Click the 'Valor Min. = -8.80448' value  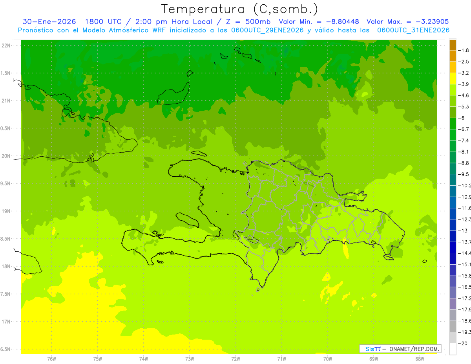[319, 22]
